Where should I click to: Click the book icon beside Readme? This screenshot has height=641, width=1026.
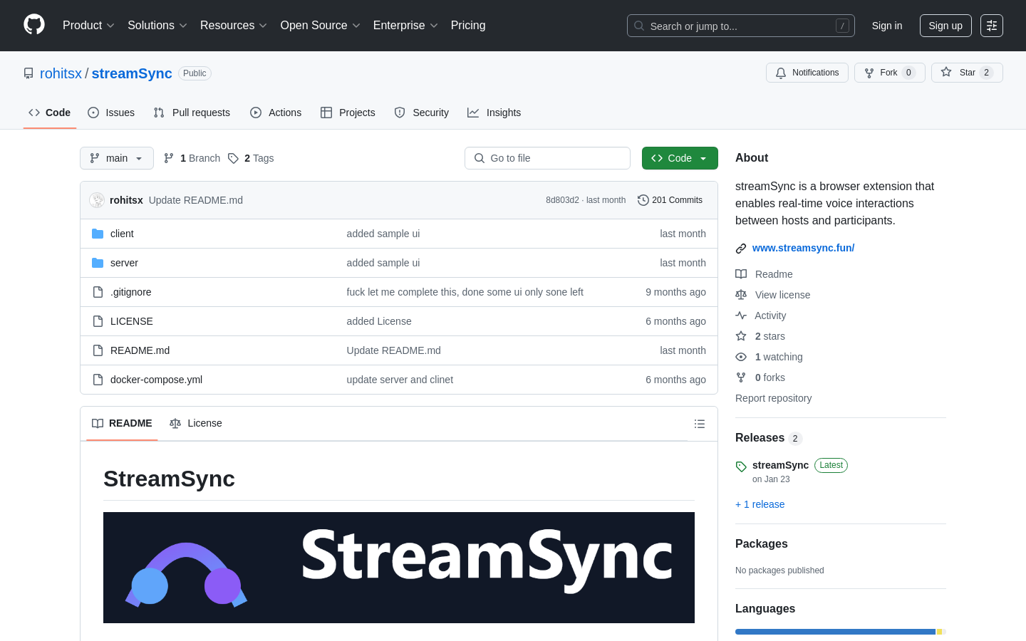tap(741, 274)
